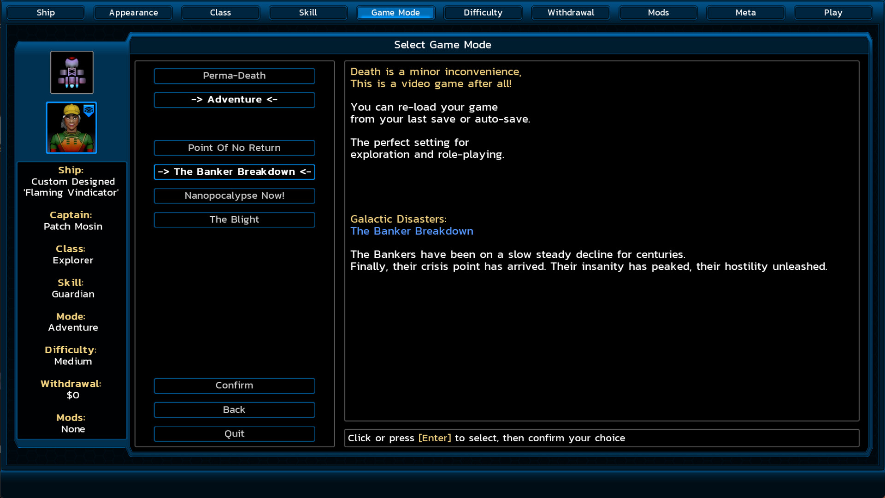Open the Game Mode tab
The image size is (885, 498).
coord(395,12)
